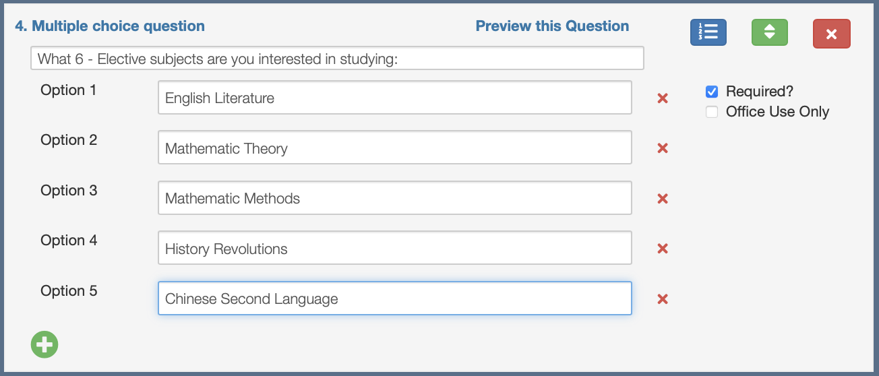879x376 pixels.
Task: Focus the Mathematic Methods input field
Action: point(395,198)
